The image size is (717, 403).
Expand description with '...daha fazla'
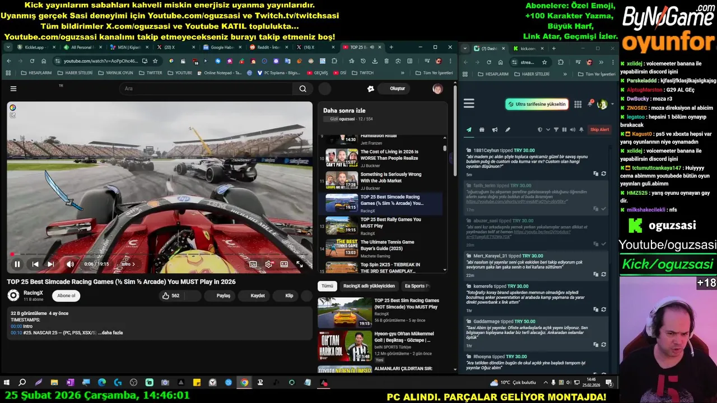click(x=110, y=332)
